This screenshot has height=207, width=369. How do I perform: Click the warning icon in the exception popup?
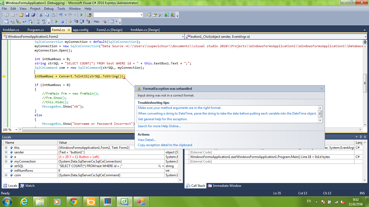139,89
